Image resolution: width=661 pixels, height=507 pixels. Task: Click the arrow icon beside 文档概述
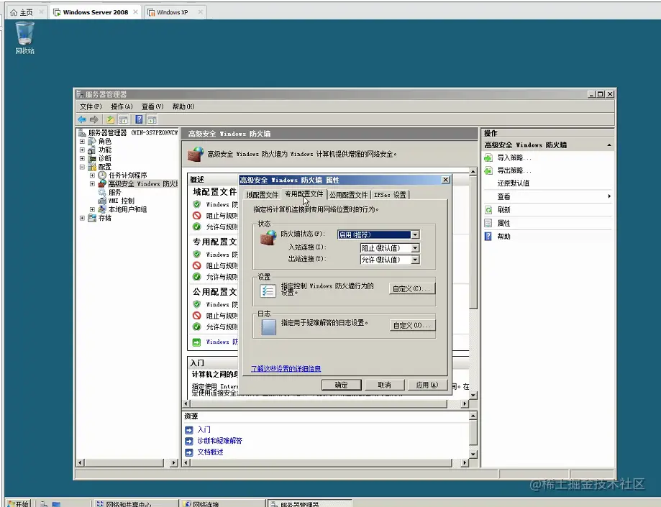(189, 452)
